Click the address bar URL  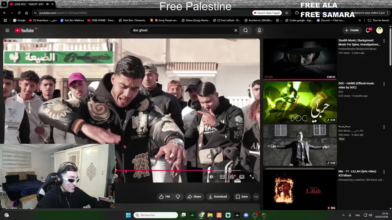pos(63,13)
